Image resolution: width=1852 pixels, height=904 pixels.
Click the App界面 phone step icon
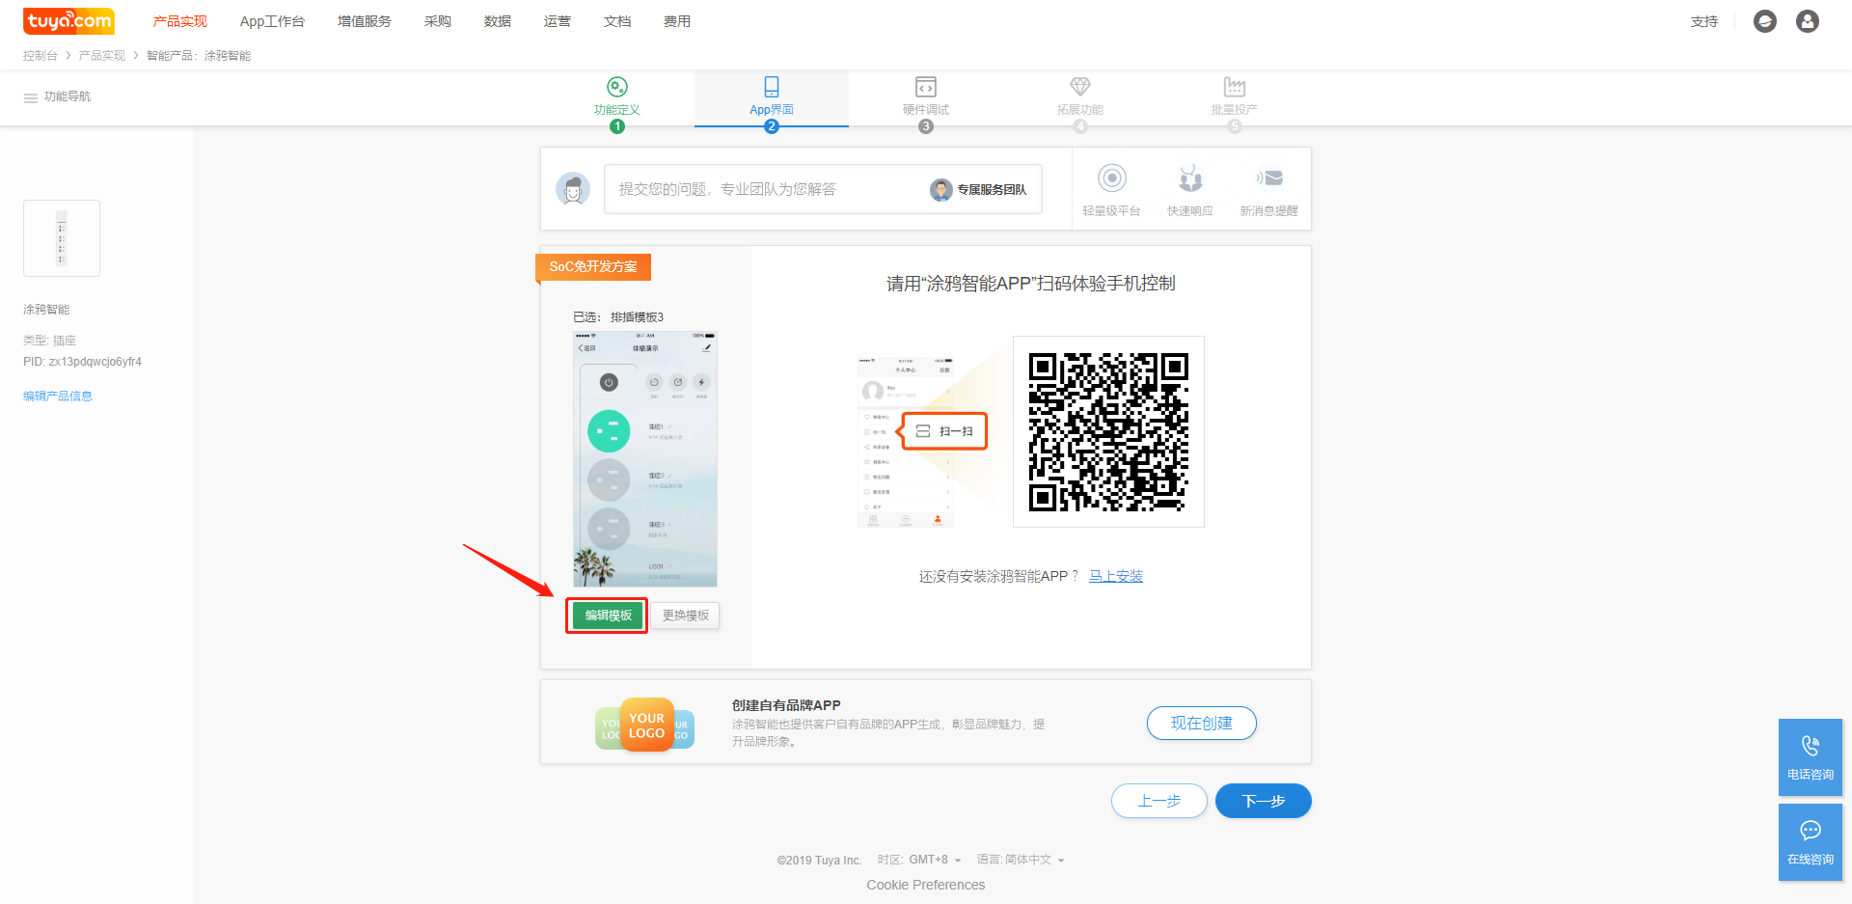coord(772,87)
